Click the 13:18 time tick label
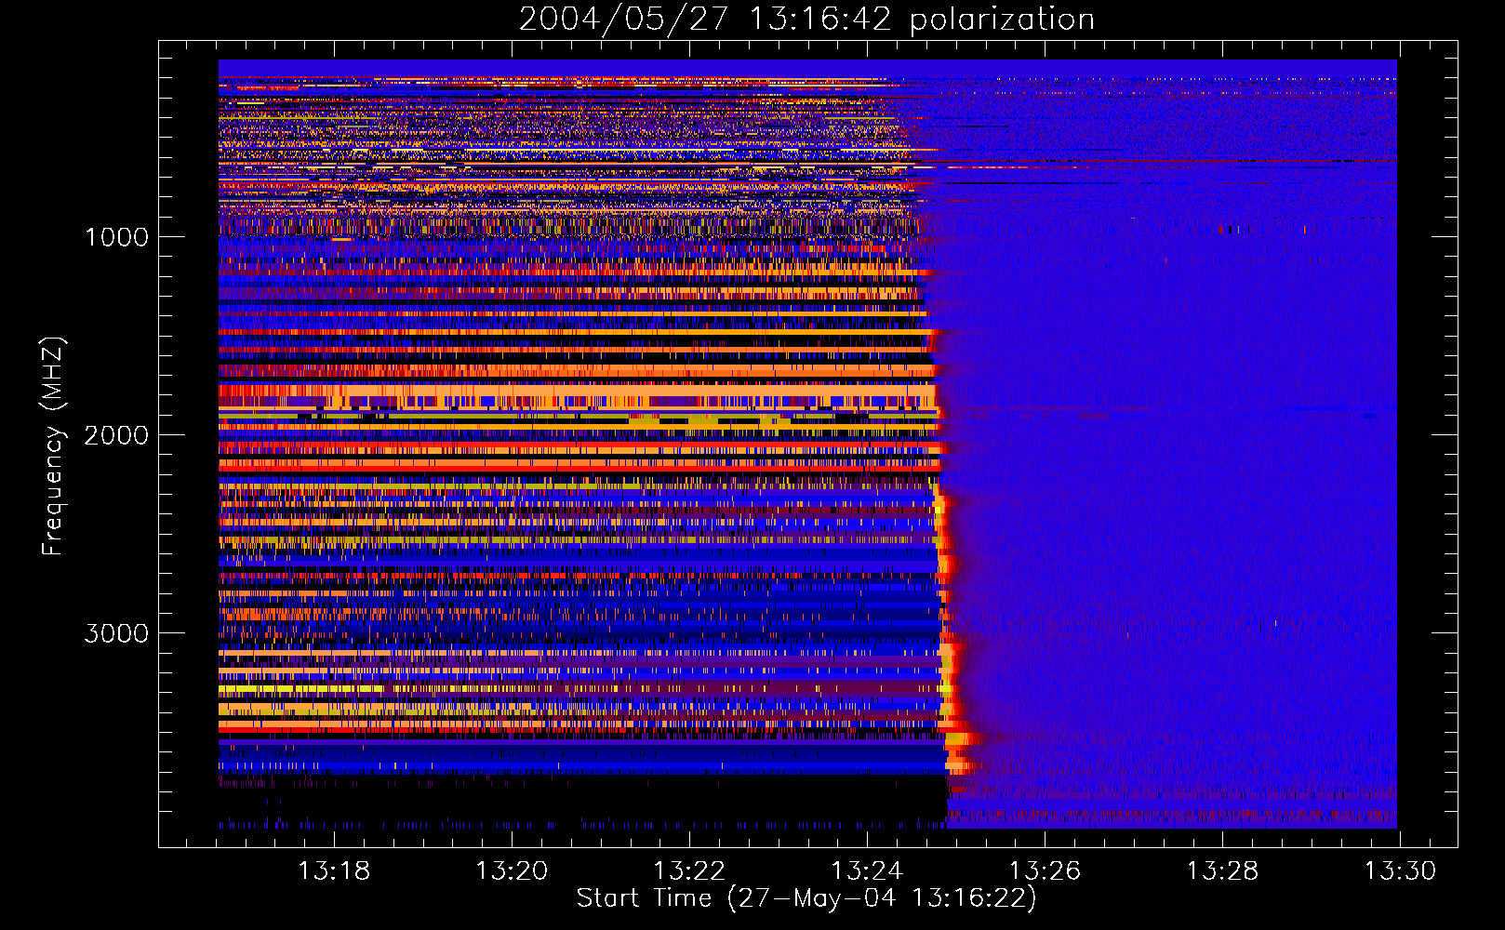The image size is (1505, 930). [x=334, y=871]
